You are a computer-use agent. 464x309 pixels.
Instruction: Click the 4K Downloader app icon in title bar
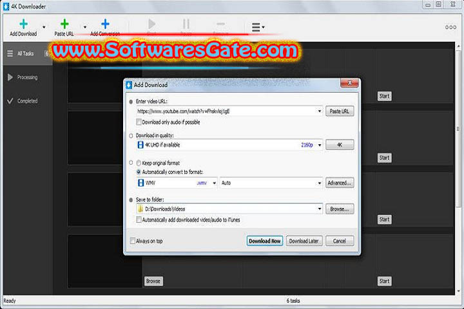click(6, 6)
